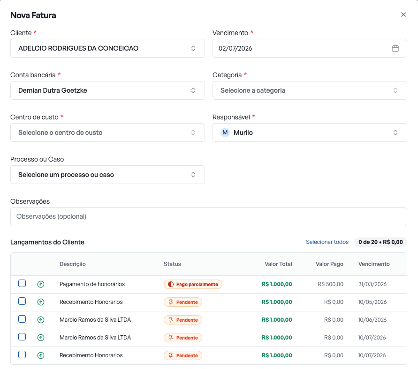
Task: Open the Conta bancária dropdown
Action: 107,90
